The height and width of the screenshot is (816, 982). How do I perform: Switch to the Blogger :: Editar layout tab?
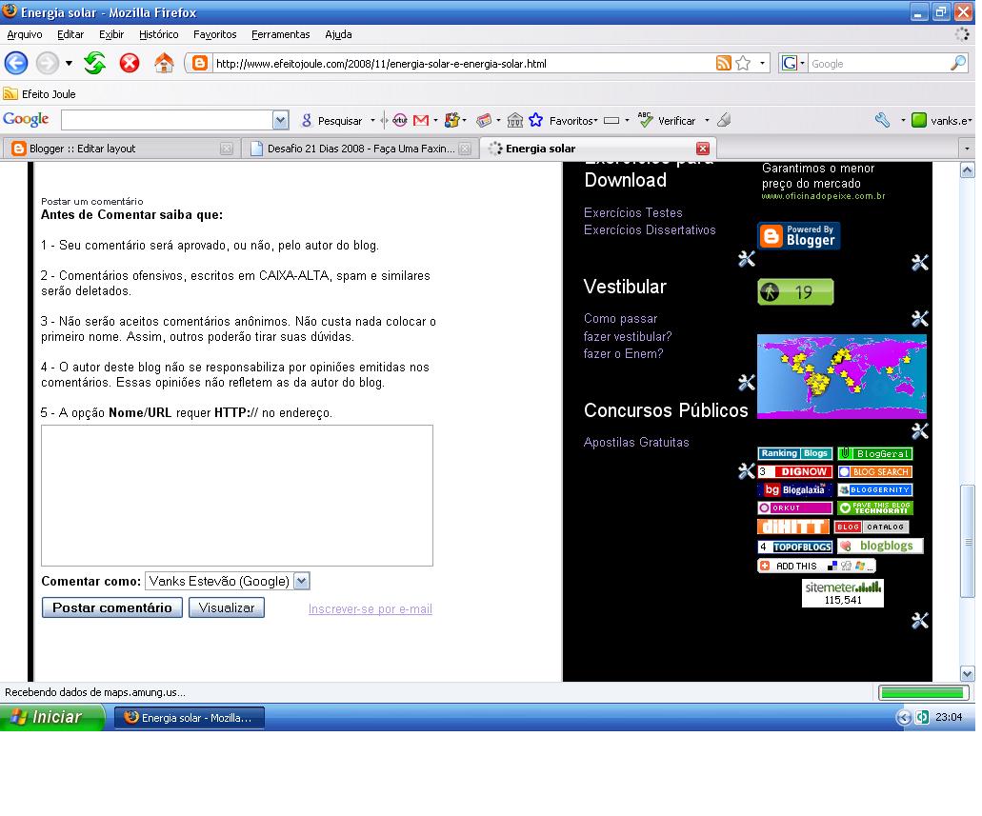click(x=120, y=149)
